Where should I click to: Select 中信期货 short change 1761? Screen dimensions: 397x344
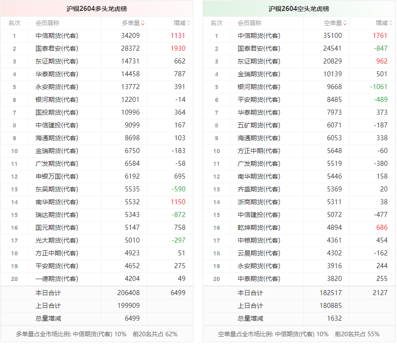coord(380,36)
